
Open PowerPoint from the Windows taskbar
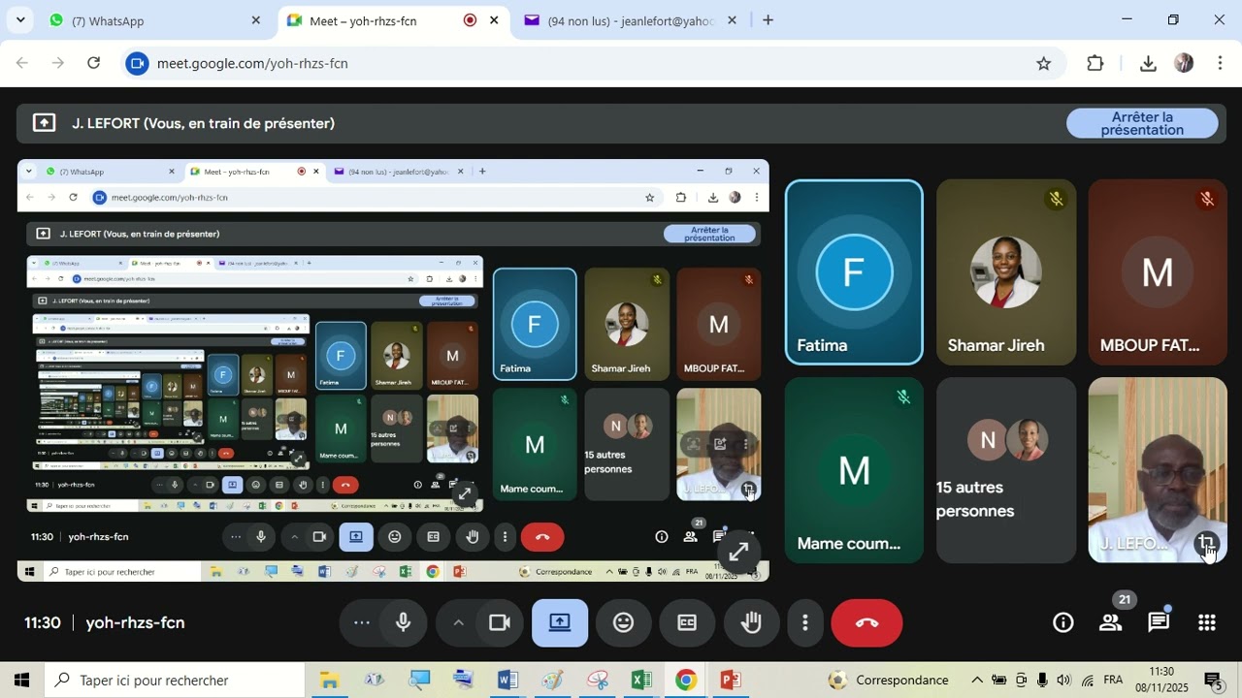click(x=731, y=681)
